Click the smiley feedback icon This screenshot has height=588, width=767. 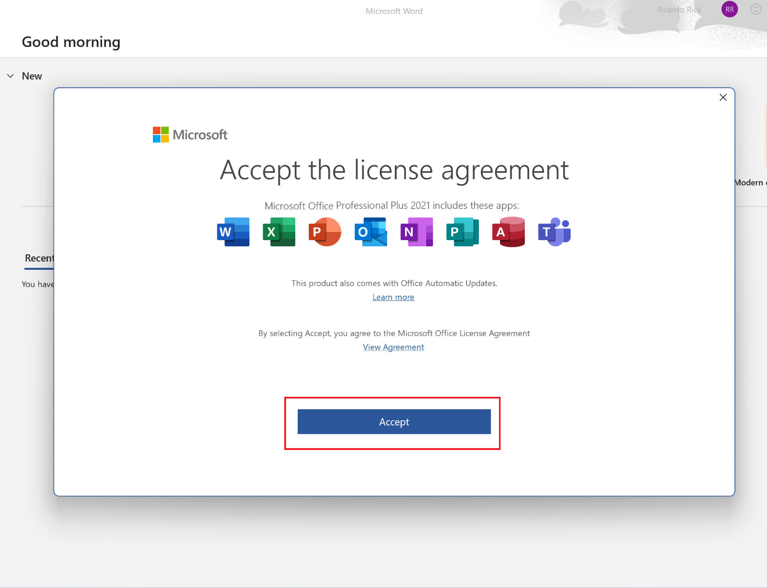click(755, 9)
